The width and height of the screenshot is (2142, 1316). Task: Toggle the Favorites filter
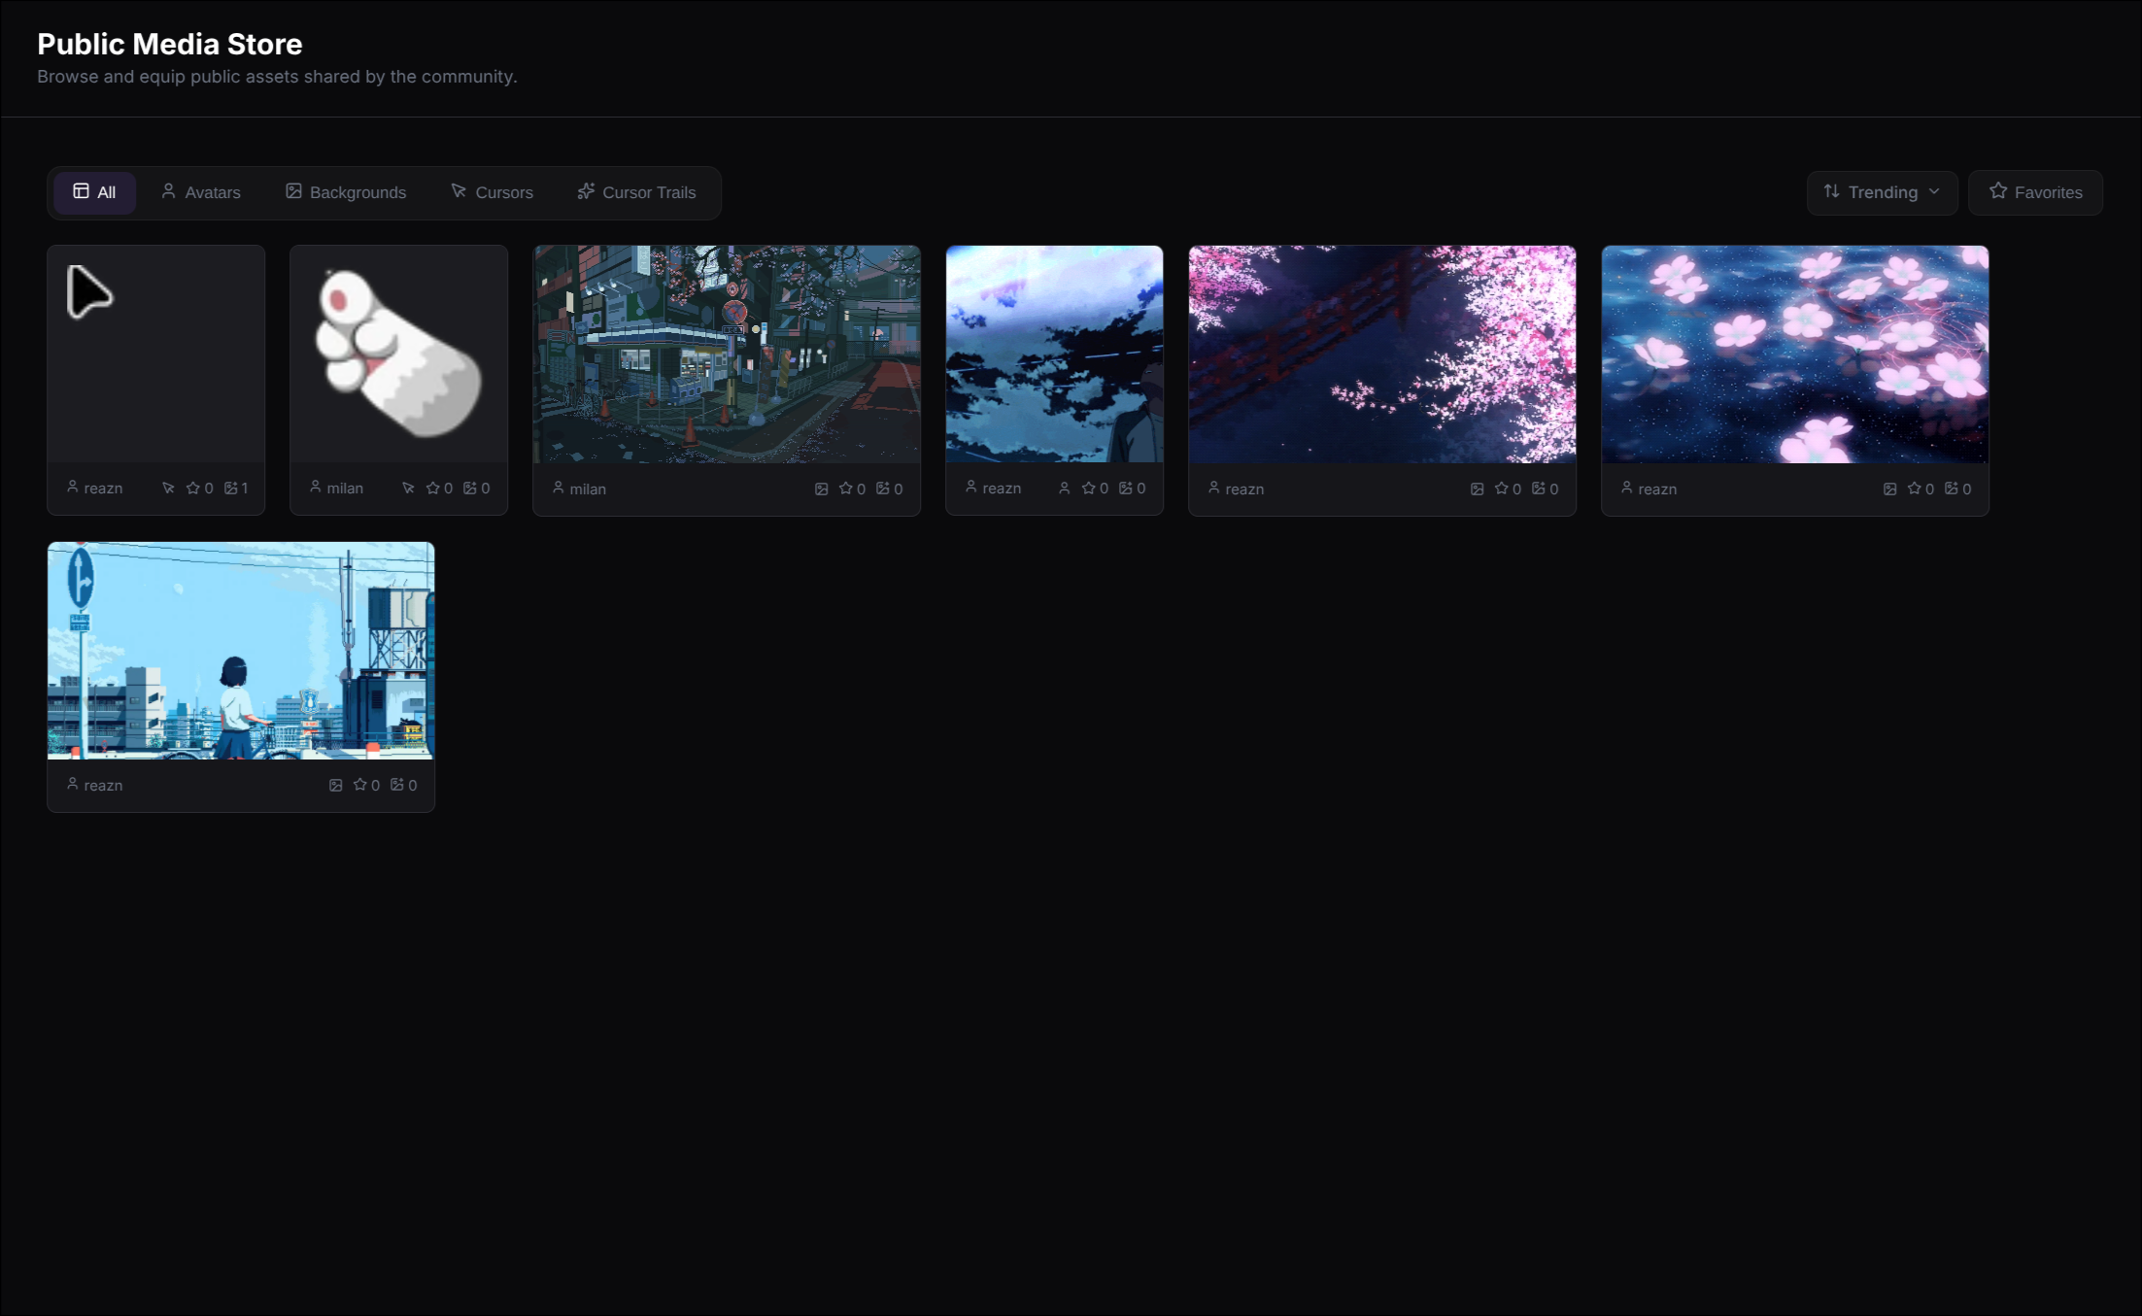[x=2035, y=192]
